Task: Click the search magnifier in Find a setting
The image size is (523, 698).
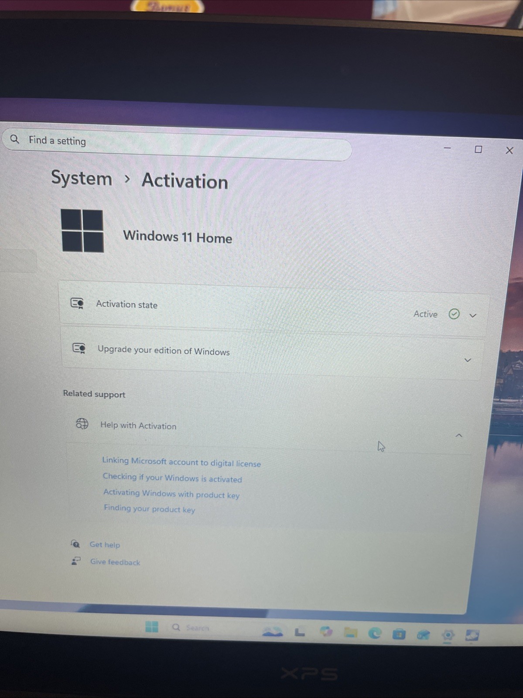Action: pyautogui.click(x=15, y=139)
